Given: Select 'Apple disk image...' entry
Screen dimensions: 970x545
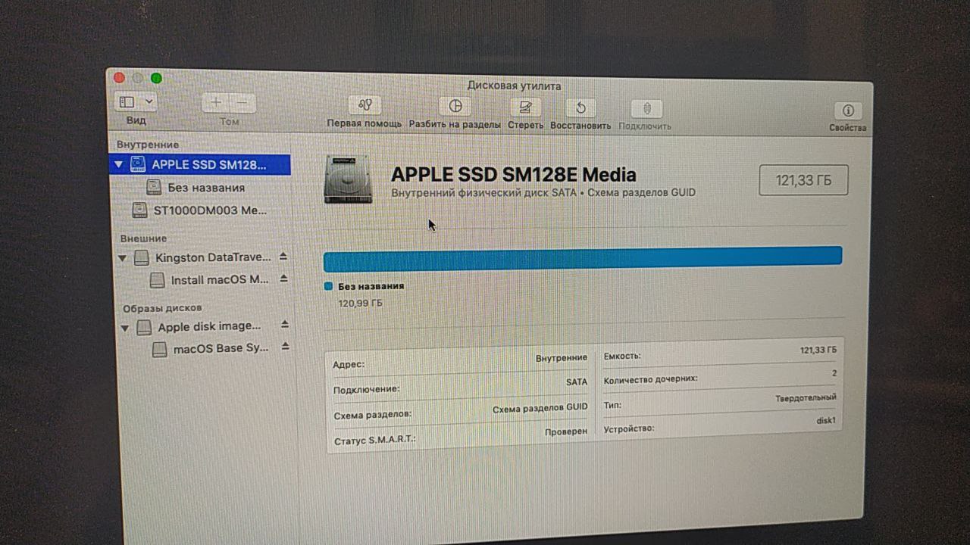Looking at the screenshot, I should pos(209,326).
